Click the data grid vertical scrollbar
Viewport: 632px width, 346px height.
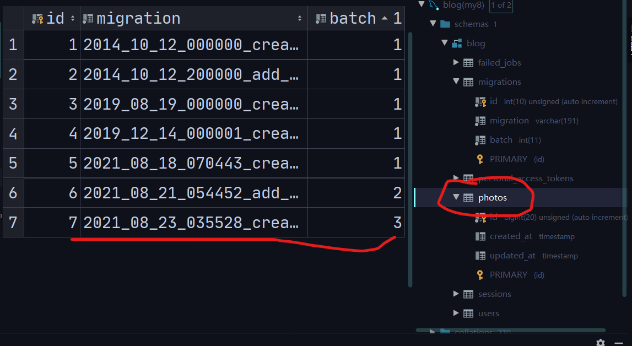(x=410, y=160)
